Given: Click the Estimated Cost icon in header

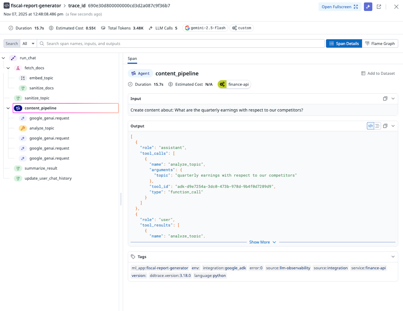Looking at the screenshot, I should (x=51, y=28).
